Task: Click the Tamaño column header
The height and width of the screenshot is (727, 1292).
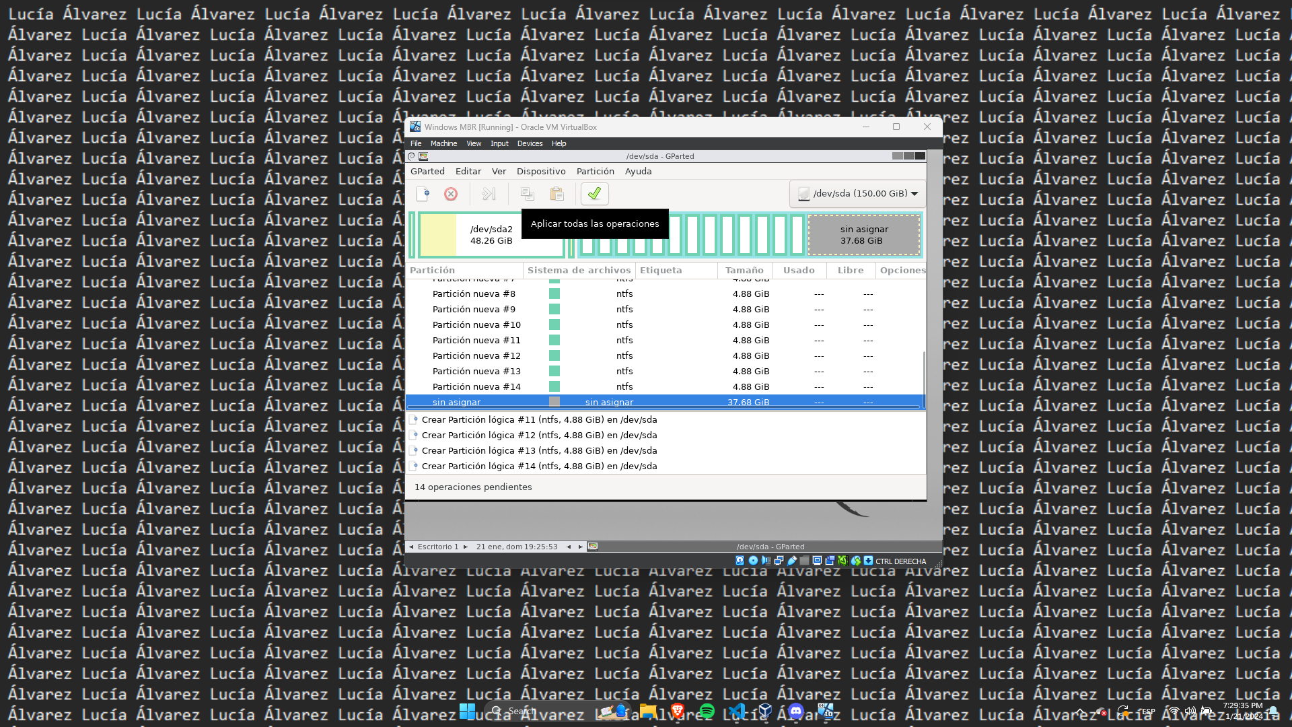Action: pos(744,271)
